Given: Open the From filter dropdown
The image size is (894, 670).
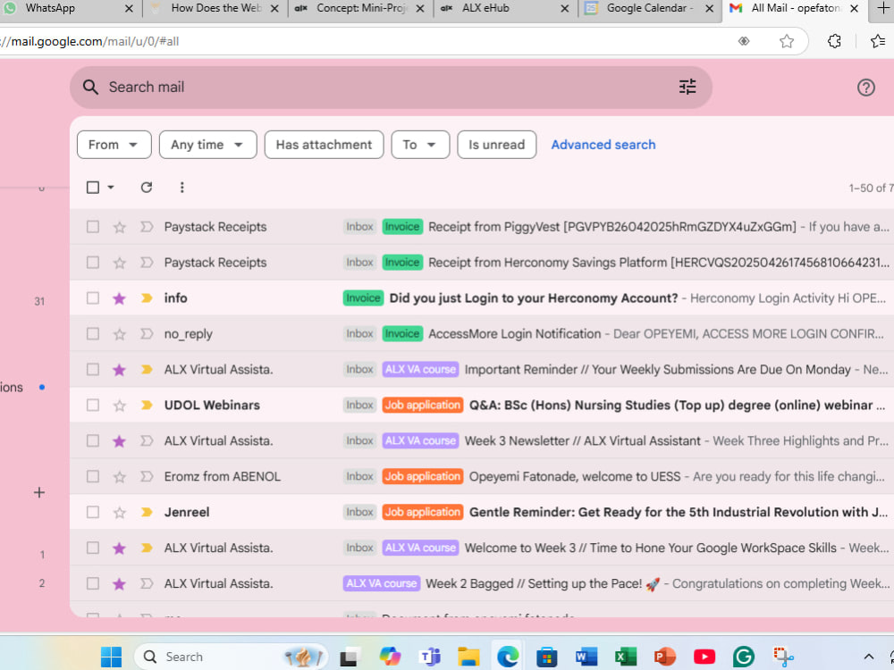Looking at the screenshot, I should pos(114,145).
